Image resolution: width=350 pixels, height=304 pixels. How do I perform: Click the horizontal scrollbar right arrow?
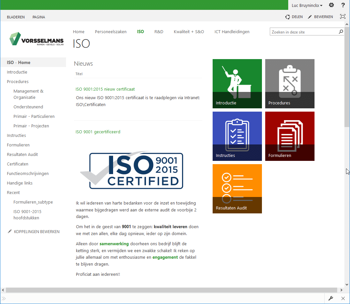pyautogui.click(x=341, y=290)
